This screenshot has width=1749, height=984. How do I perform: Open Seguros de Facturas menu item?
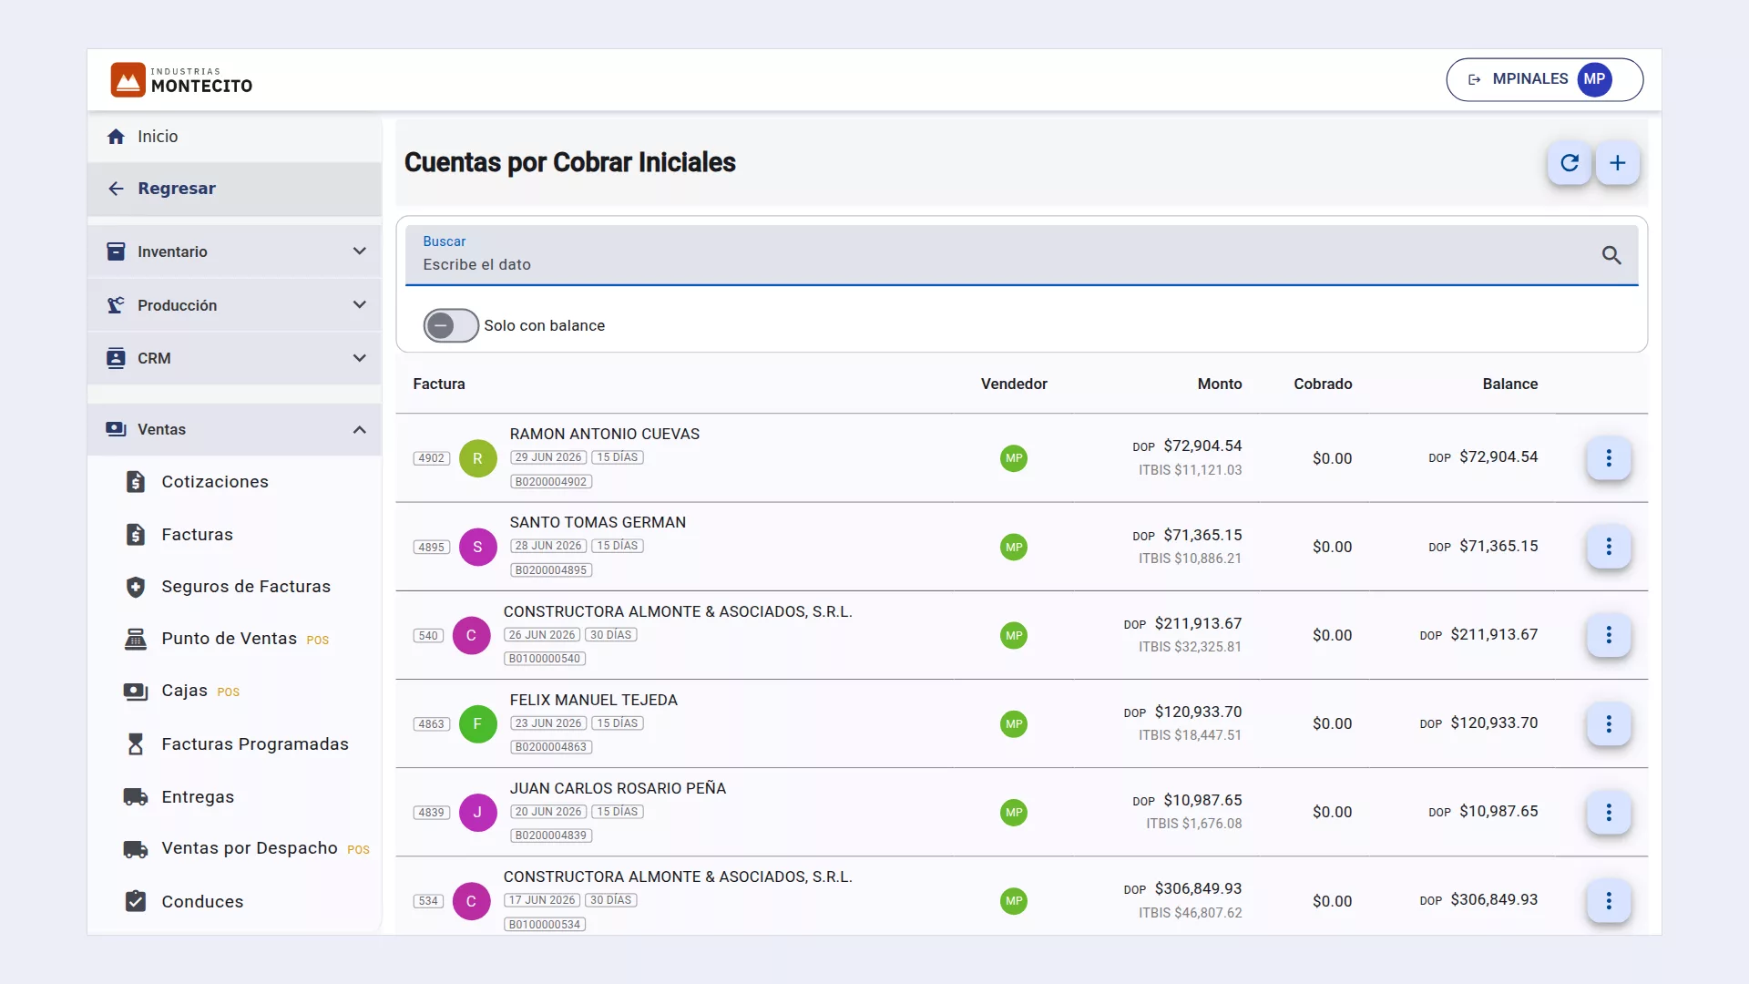234,587
